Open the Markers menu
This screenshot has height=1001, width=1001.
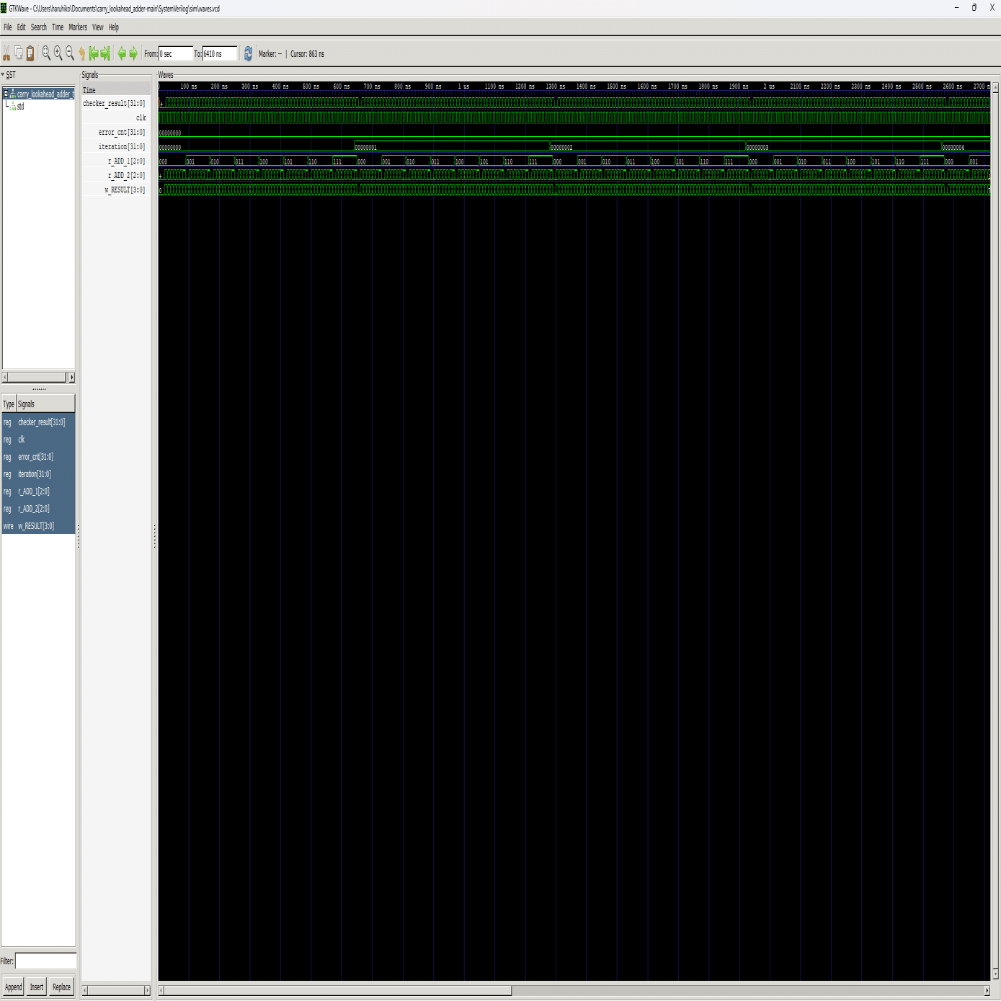[76, 27]
